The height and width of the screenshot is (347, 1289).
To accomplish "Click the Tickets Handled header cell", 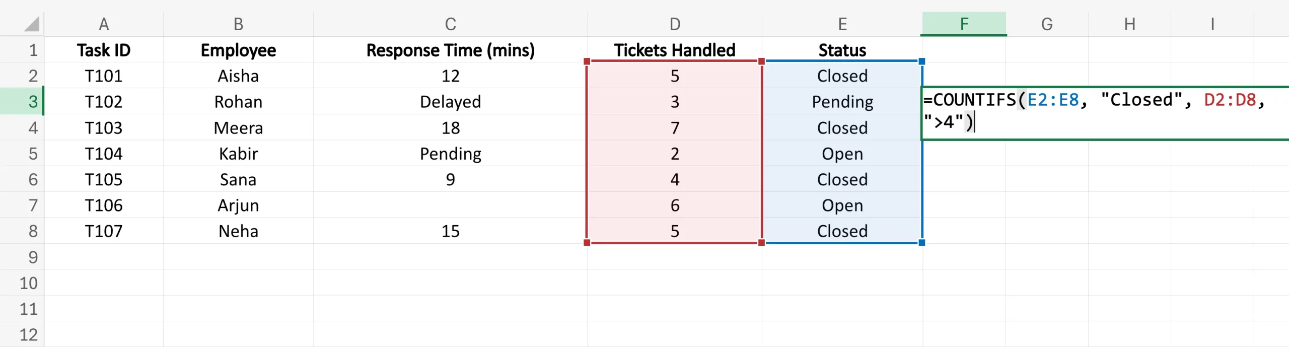I will (675, 50).
